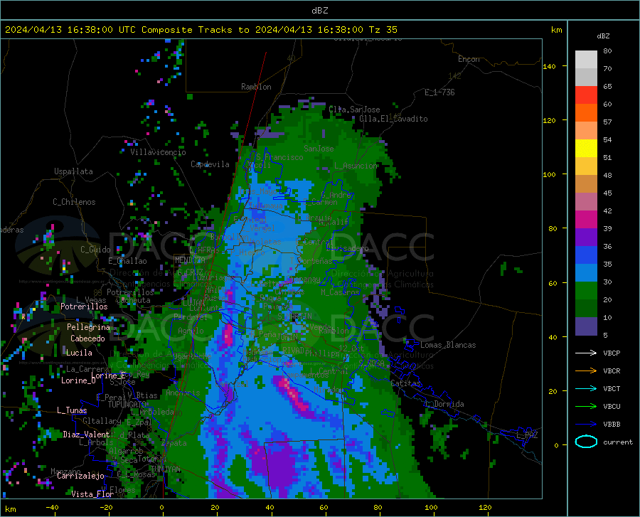
Task: Click the 'Villavicencio' map label
Action: 158,152
